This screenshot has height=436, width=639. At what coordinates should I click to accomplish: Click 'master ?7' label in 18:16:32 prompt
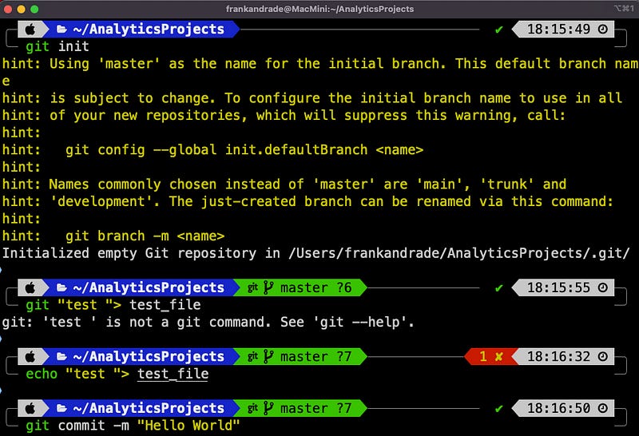pos(316,356)
